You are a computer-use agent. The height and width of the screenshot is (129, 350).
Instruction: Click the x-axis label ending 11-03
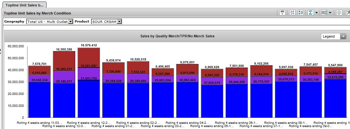click(x=33, y=123)
